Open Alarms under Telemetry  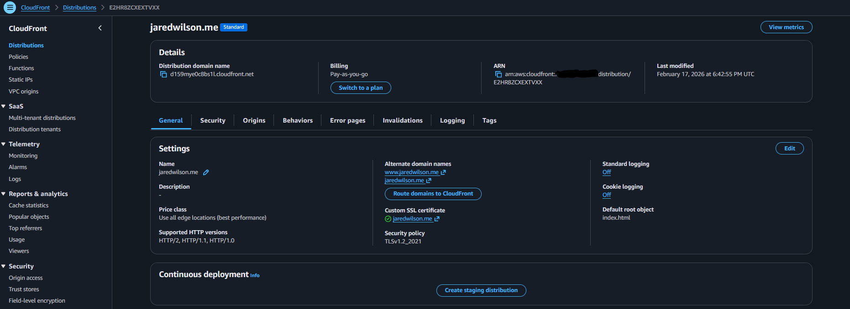click(18, 167)
